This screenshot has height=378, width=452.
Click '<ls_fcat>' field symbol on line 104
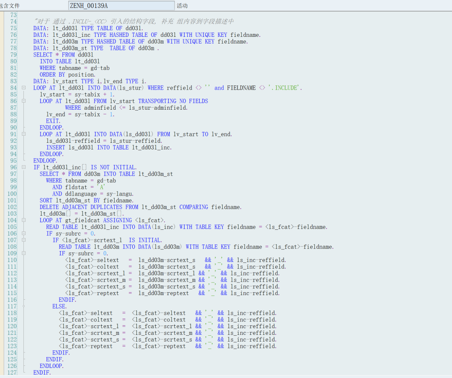[150, 221]
